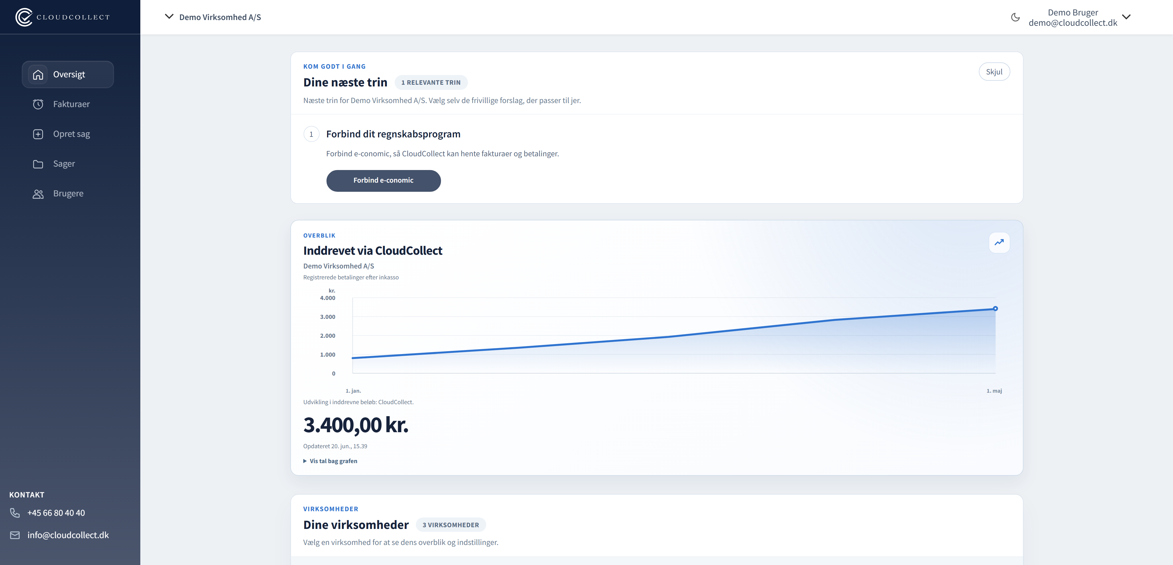
Task: Go to Oversigt in the sidebar
Action: coord(68,75)
